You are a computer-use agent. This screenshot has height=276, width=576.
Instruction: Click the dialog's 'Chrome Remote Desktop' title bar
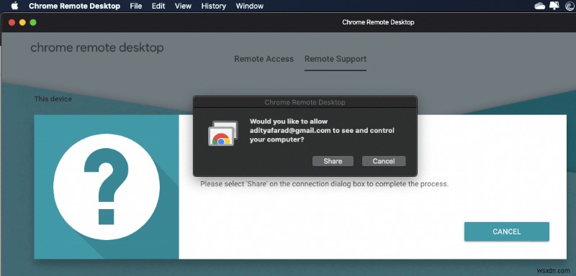click(x=305, y=102)
